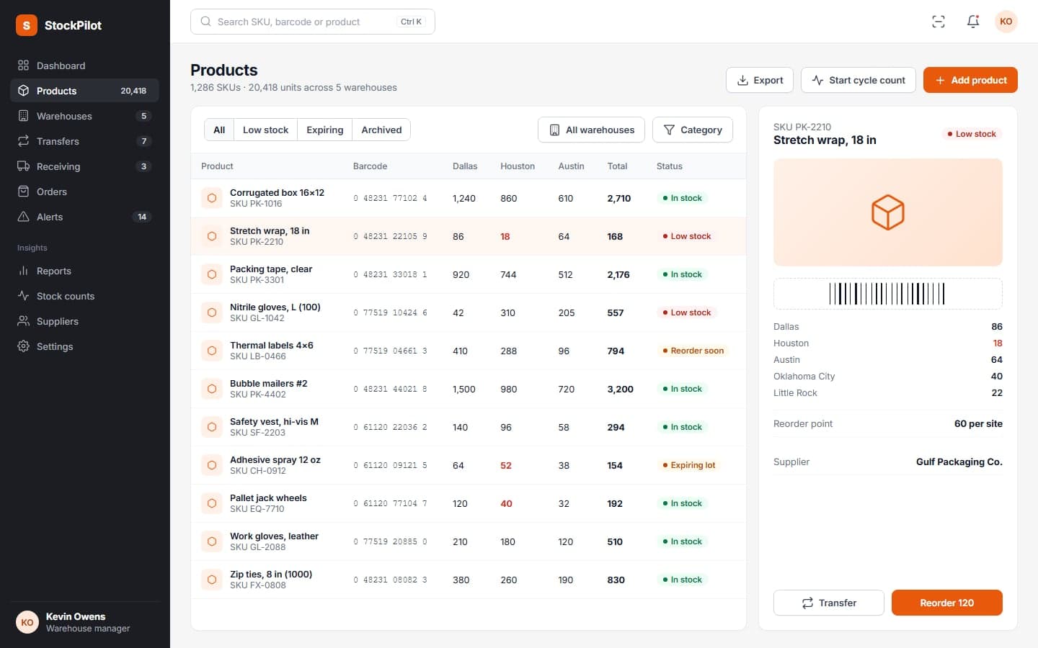This screenshot has height=648, width=1038.
Task: Open Warehouses in sidebar
Action: pyautogui.click(x=84, y=116)
